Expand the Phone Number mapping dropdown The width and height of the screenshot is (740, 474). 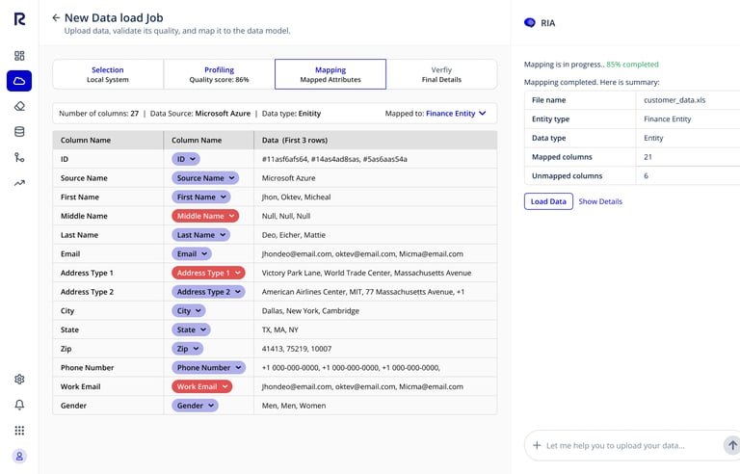pos(206,367)
